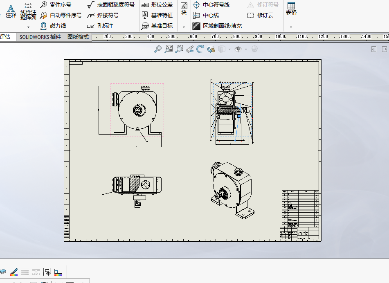Click the 零件序号 balloon tool
This screenshot has height=283, width=389.
tap(56, 4)
